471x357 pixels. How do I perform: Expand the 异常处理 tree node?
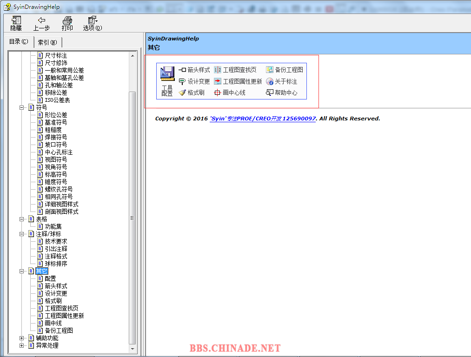click(x=22, y=345)
